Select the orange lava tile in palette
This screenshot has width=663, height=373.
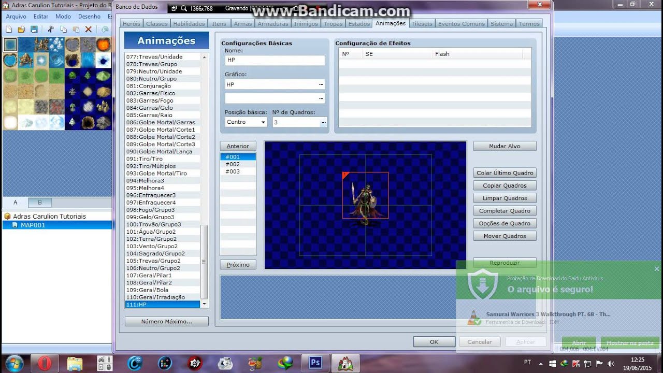tap(104, 45)
